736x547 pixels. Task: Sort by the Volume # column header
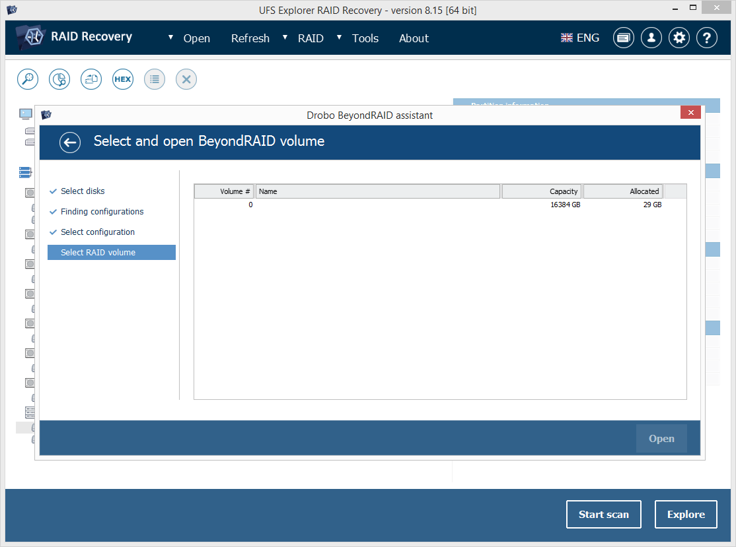tap(224, 191)
